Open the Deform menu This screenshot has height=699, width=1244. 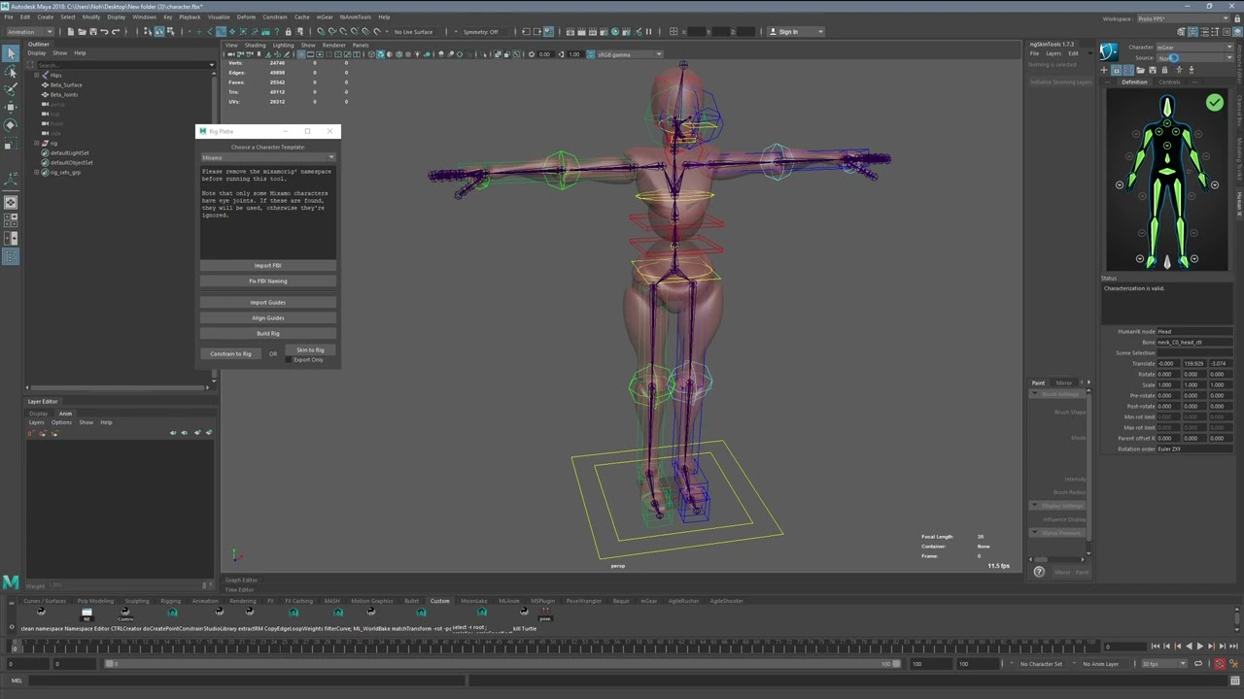click(x=246, y=17)
